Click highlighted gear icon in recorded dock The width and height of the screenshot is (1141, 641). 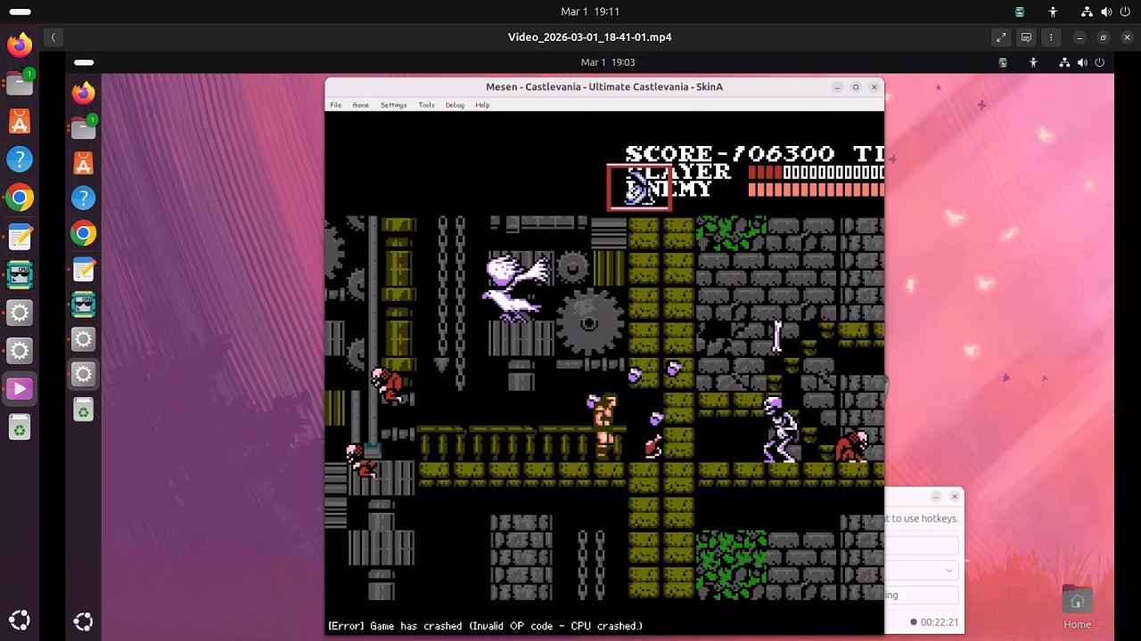[83, 375]
